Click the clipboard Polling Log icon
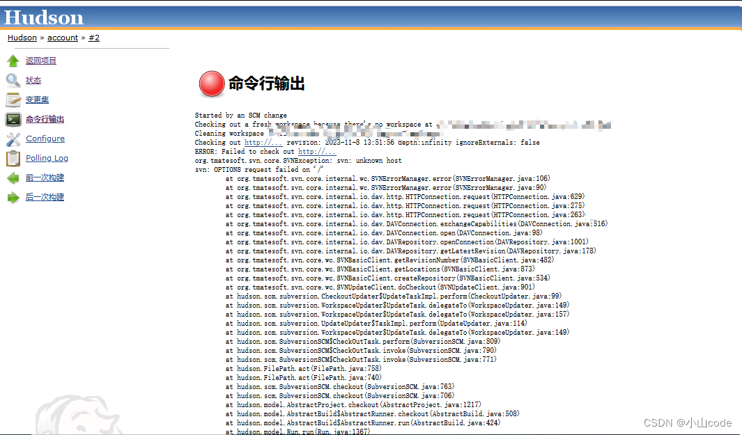This screenshot has width=742, height=435. pyautogui.click(x=13, y=159)
